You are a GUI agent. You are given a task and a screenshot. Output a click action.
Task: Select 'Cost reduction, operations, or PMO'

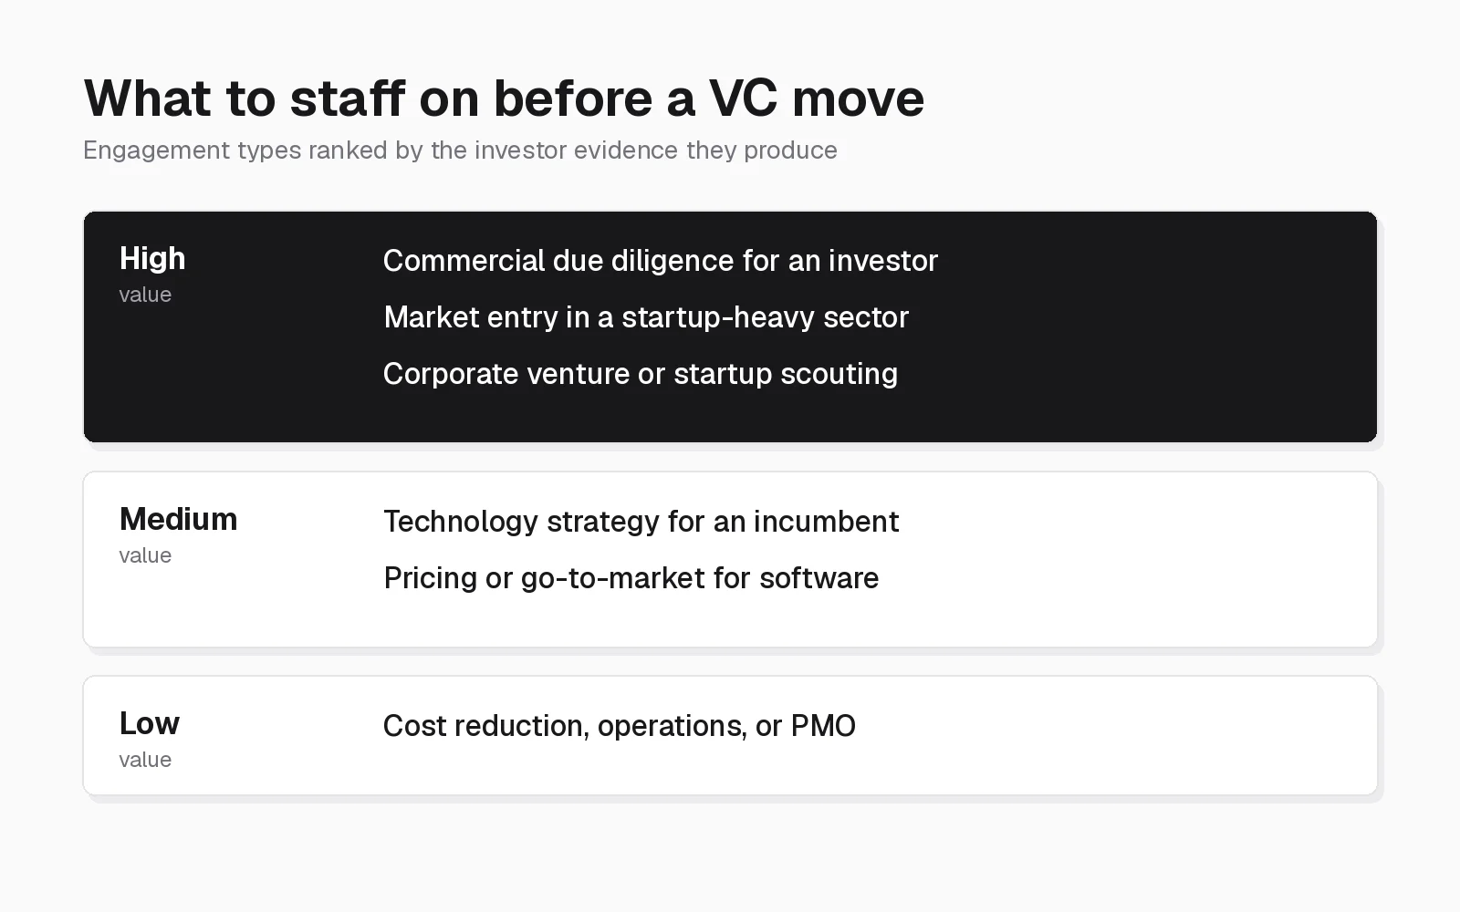(x=620, y=726)
